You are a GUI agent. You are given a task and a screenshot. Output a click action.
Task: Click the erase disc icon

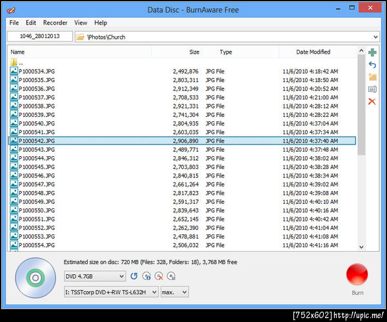point(159,276)
